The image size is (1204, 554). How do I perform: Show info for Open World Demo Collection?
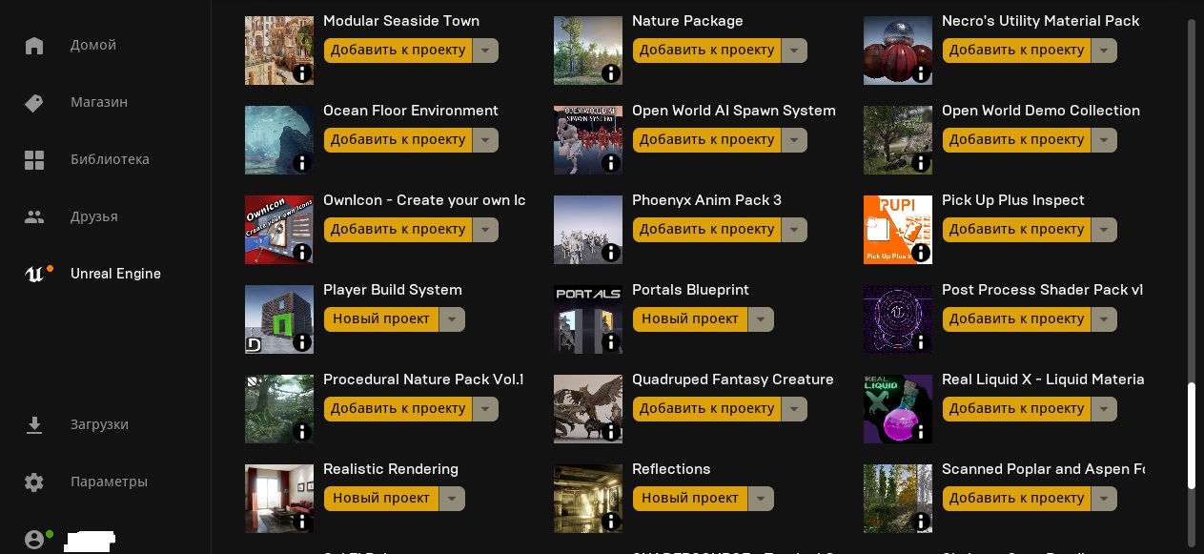pyautogui.click(x=921, y=163)
